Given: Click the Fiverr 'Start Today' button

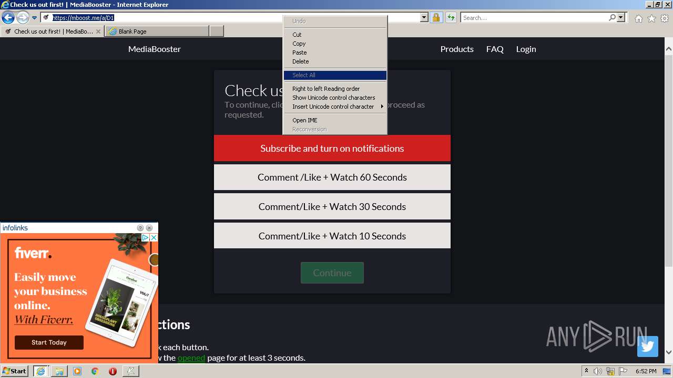Looking at the screenshot, I should click(x=49, y=342).
